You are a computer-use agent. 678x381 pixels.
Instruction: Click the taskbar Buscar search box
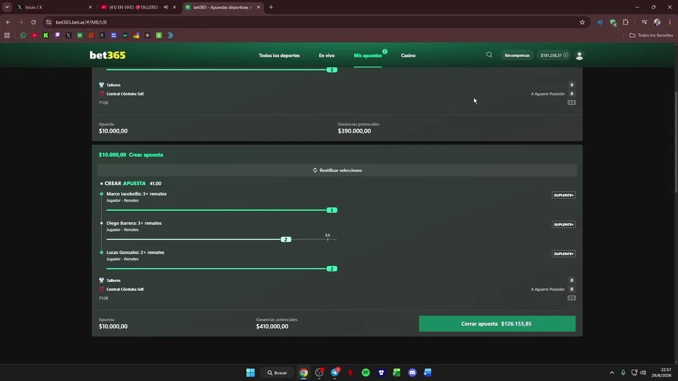277,373
